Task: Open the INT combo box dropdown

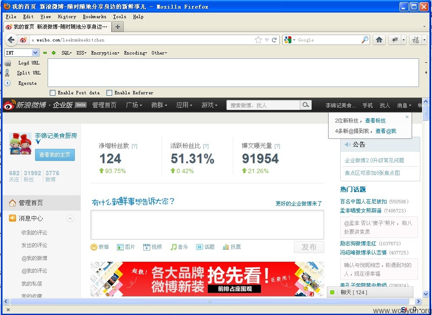Action: (35, 53)
